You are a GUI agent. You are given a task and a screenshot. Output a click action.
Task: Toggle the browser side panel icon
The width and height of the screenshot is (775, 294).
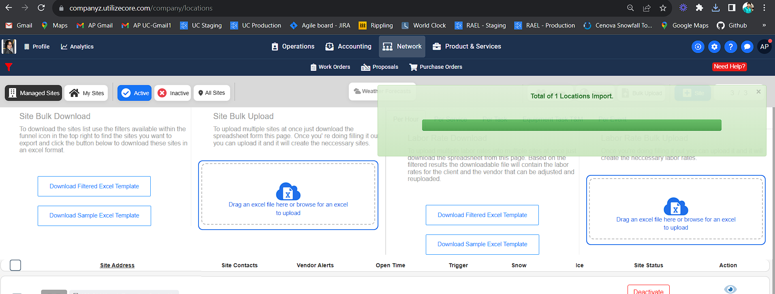click(x=732, y=8)
